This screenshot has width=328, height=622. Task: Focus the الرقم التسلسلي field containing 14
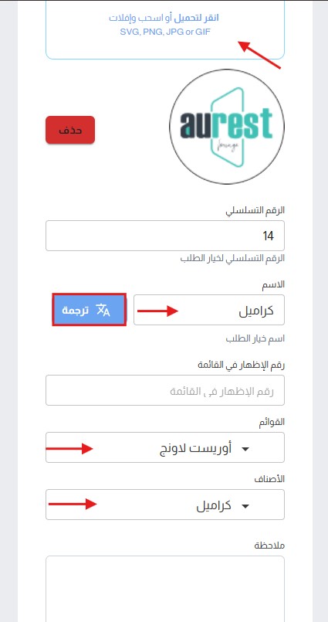(x=165, y=236)
